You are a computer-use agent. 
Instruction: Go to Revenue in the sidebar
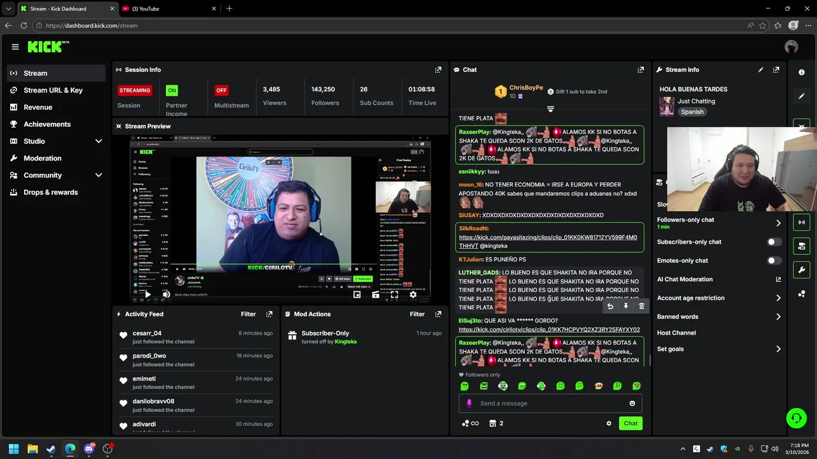pyautogui.click(x=56, y=107)
